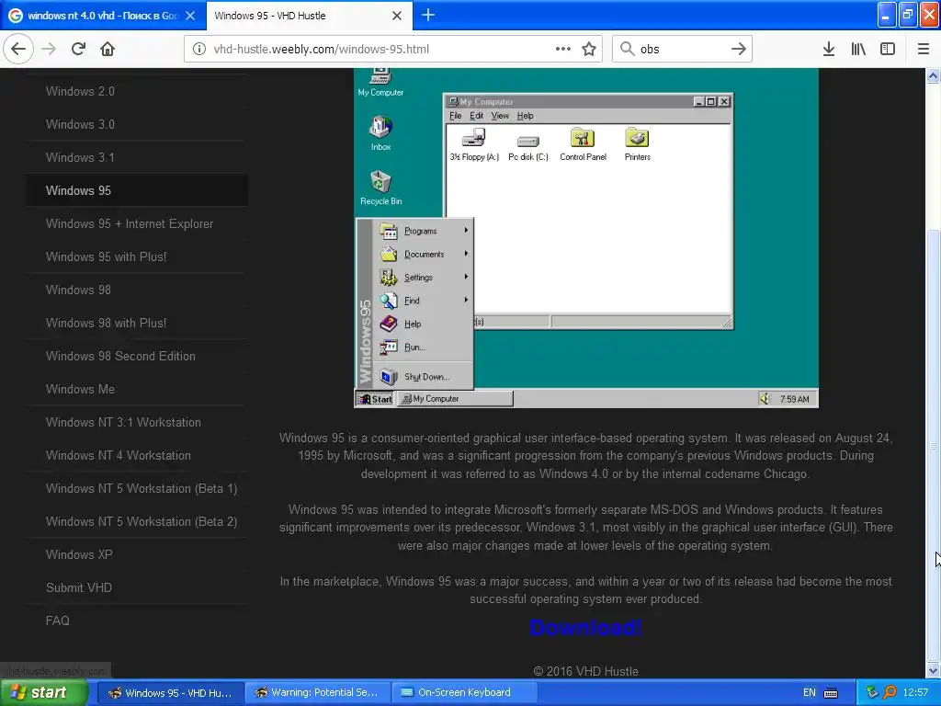This screenshot has width=941, height=706.
Task: Open Windows 98 Second Edition page
Action: click(120, 356)
